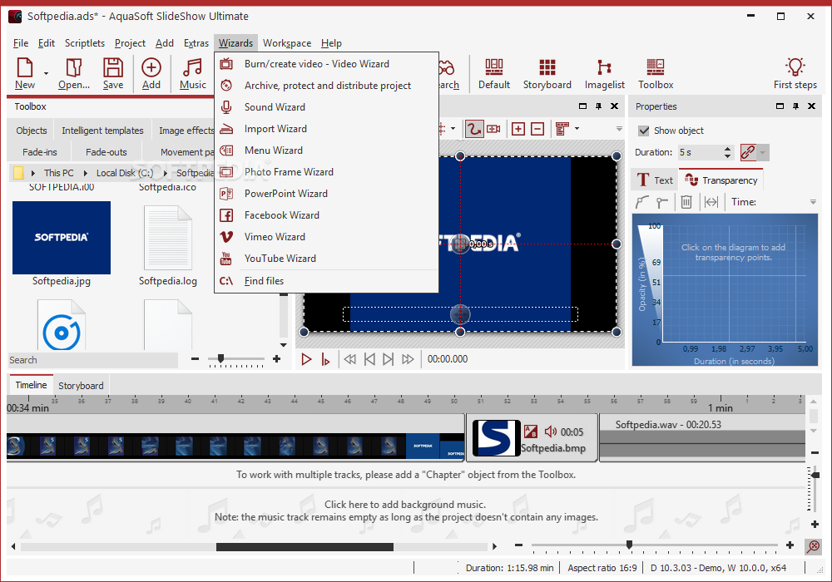Open Transparency toolbar overflow menu

pyautogui.click(x=813, y=202)
